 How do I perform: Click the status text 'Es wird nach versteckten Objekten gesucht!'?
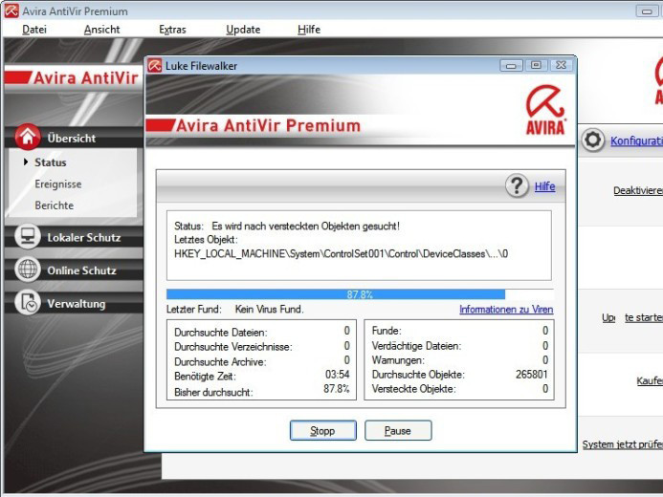[x=306, y=226]
